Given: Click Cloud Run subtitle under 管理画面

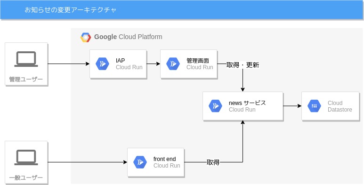Looking at the screenshot, I should pos(200,67).
